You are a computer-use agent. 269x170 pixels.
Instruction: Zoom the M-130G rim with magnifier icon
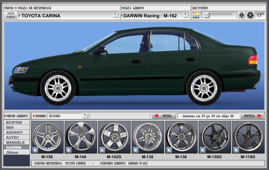202,150
